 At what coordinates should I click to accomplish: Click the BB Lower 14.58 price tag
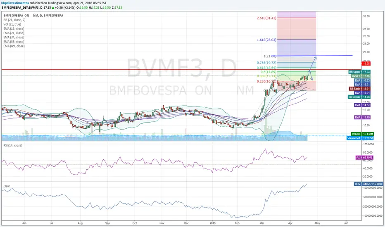coord(359,97)
